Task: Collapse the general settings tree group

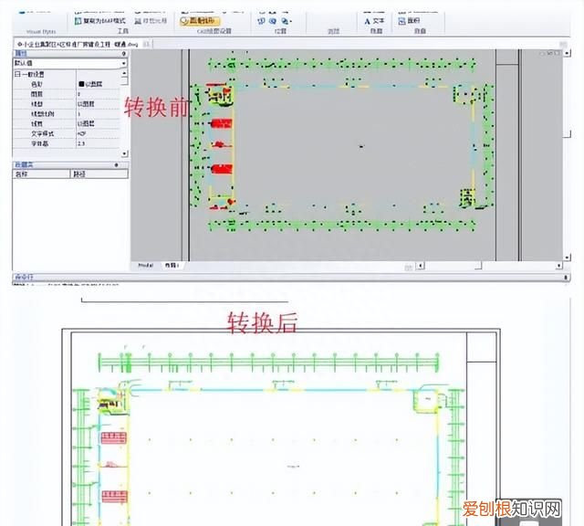Action: coord(17,74)
